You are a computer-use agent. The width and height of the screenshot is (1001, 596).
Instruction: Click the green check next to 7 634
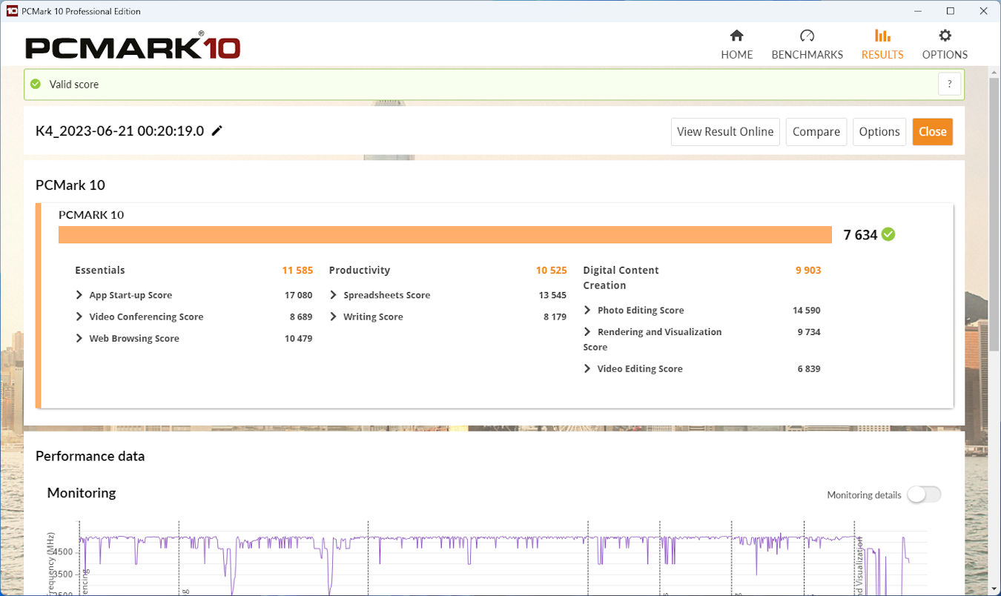(888, 234)
